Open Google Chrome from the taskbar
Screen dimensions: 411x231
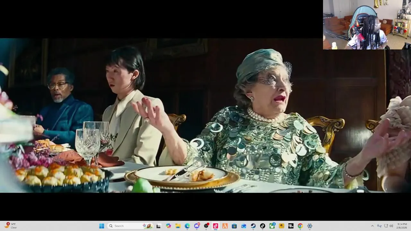(300, 226)
